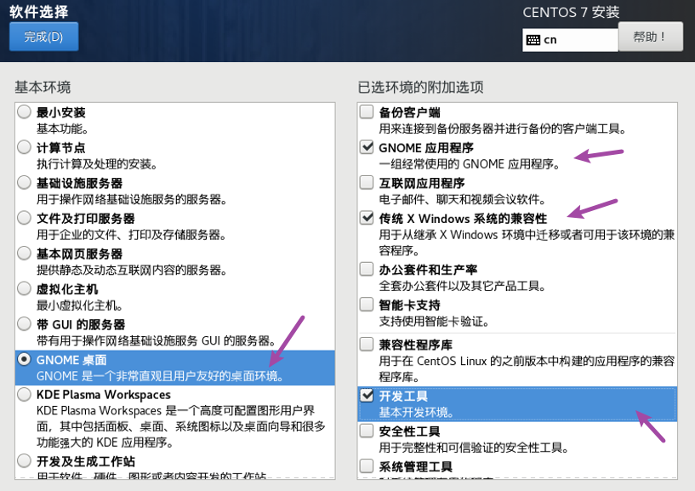Click the text 提供静态及动态互联网内容的服务器。

[x=132, y=270]
